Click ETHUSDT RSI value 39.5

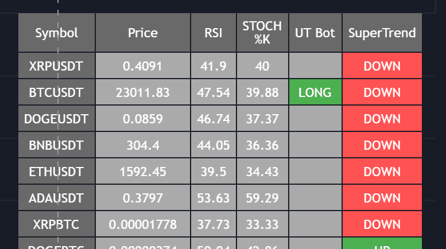point(214,172)
